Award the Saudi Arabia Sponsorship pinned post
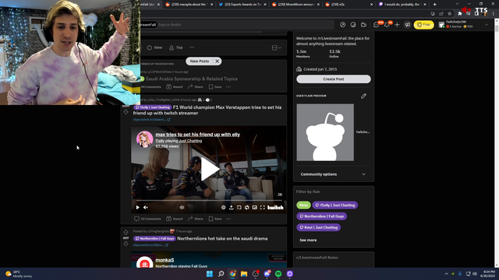The height and width of the screenshot is (280, 499). (175, 86)
